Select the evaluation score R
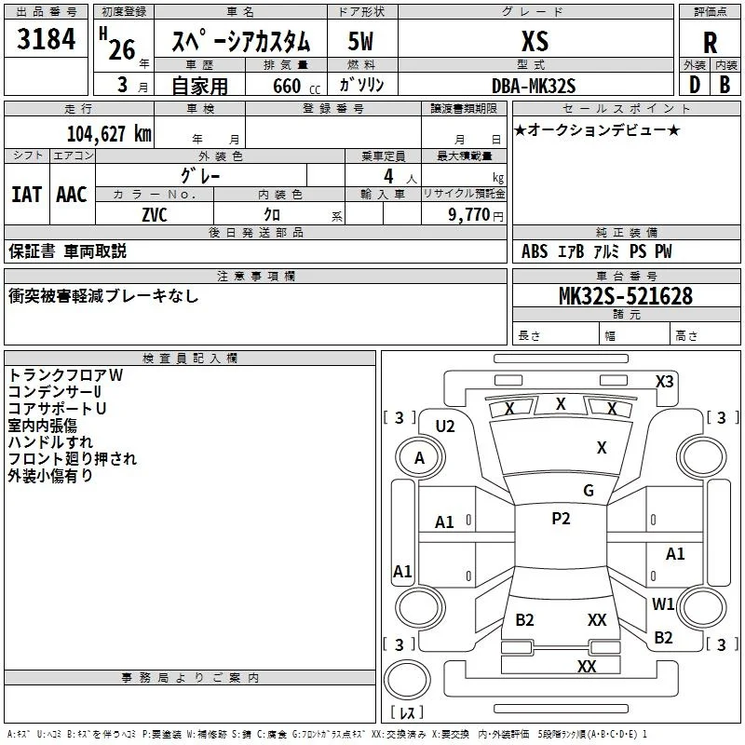 [710, 43]
